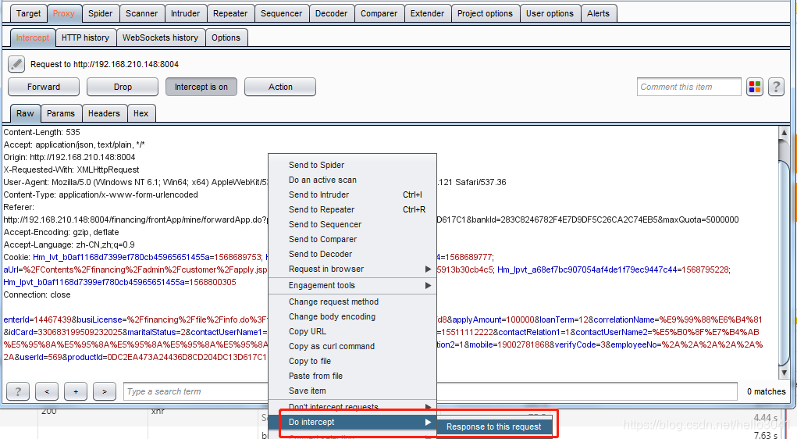This screenshot has width=797, height=439.
Task: Open the Comparer tab
Action: [379, 14]
